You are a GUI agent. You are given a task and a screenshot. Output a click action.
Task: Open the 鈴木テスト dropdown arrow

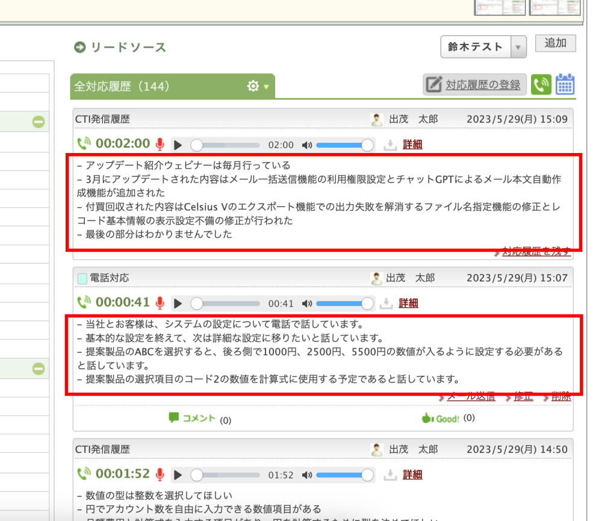tap(518, 47)
